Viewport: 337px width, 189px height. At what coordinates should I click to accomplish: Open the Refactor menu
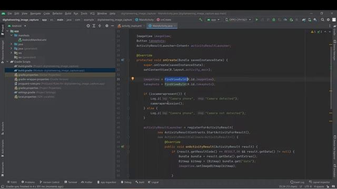click(57, 14)
